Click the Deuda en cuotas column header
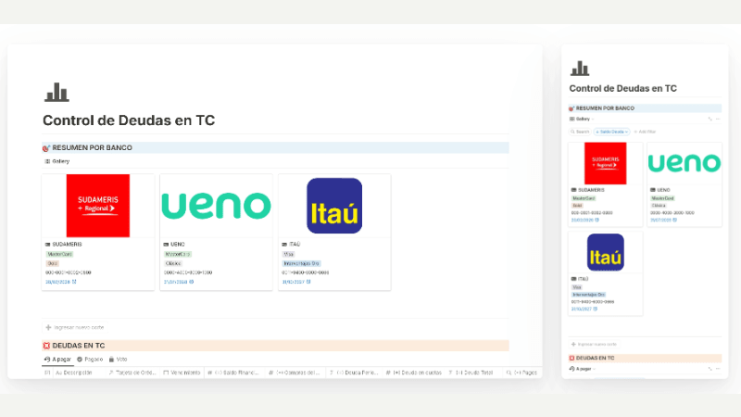This screenshot has height=417, width=741. 414,373
